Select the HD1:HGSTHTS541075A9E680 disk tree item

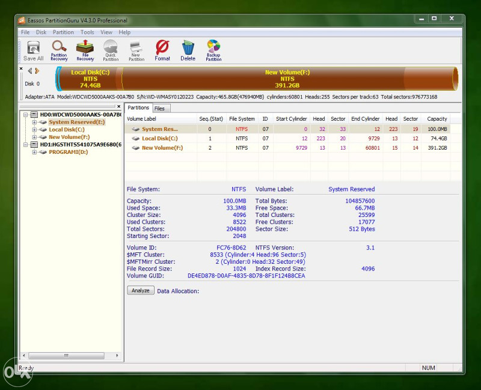point(81,144)
